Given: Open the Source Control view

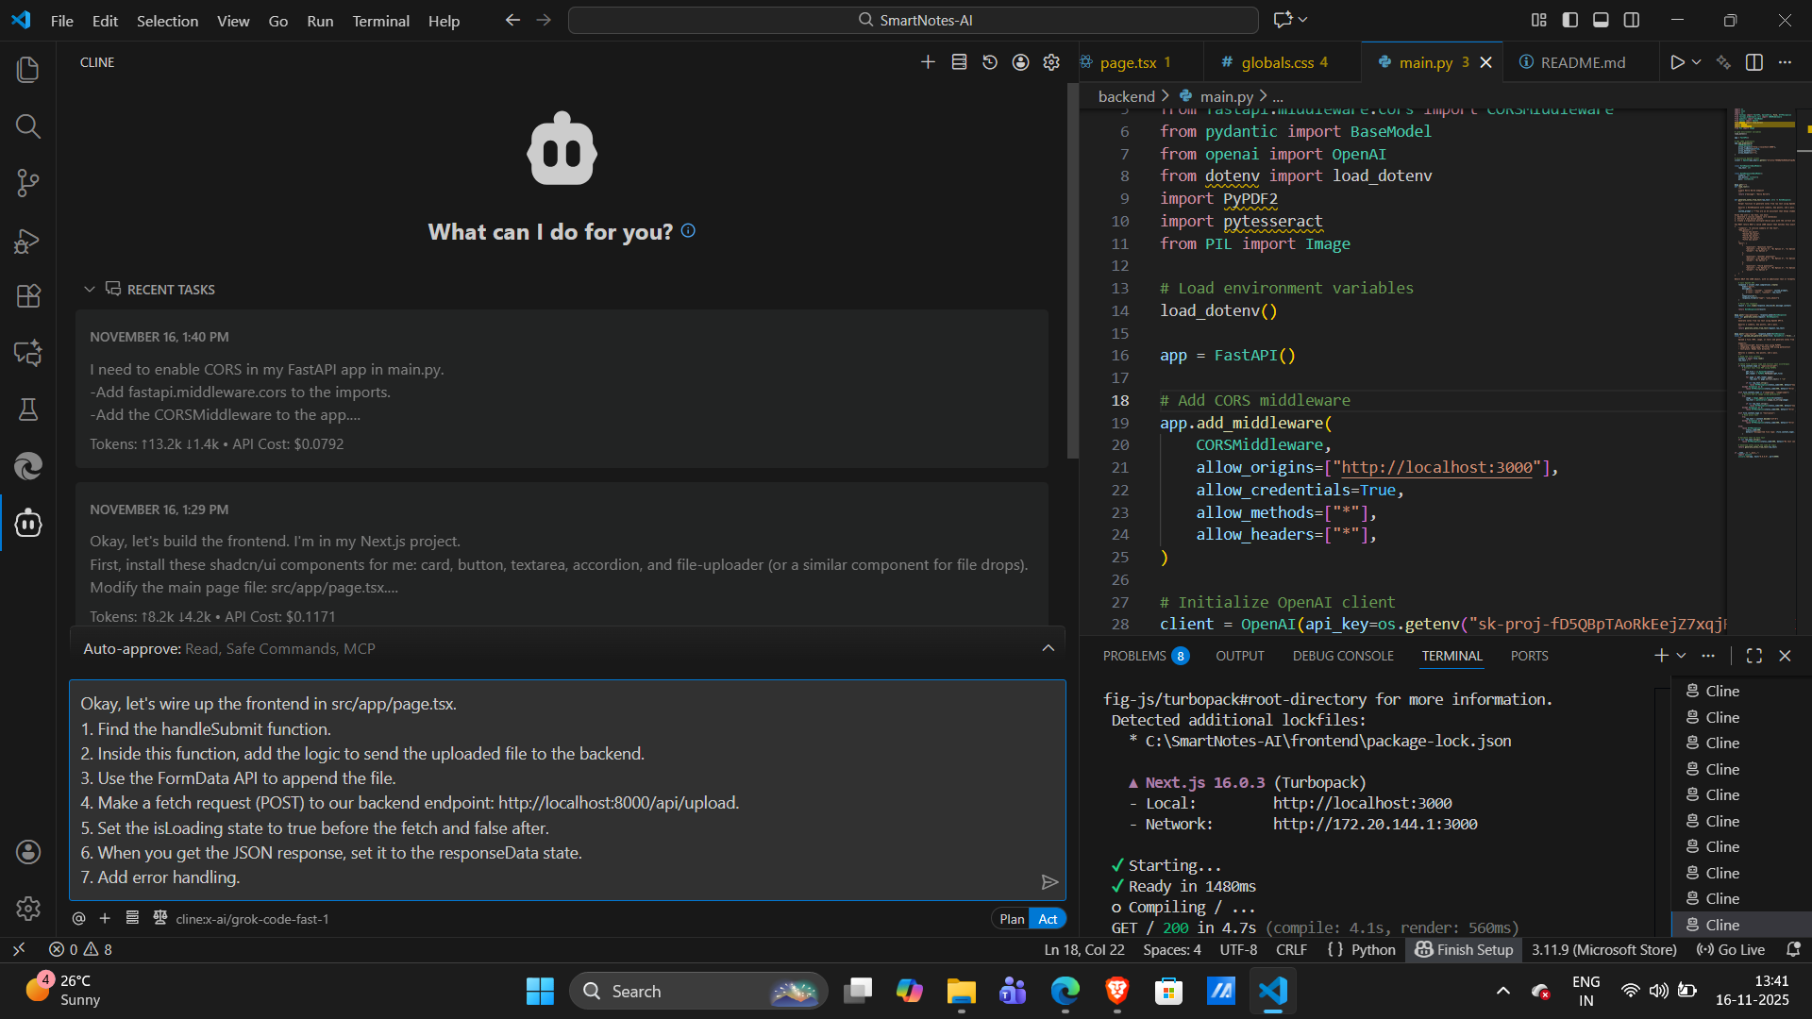Looking at the screenshot, I should 28,183.
